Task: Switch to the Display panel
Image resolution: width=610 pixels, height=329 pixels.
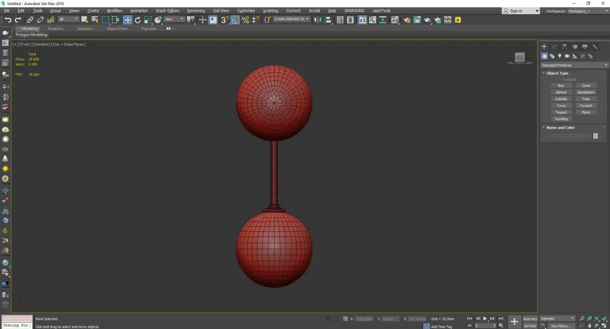Action: [585, 47]
